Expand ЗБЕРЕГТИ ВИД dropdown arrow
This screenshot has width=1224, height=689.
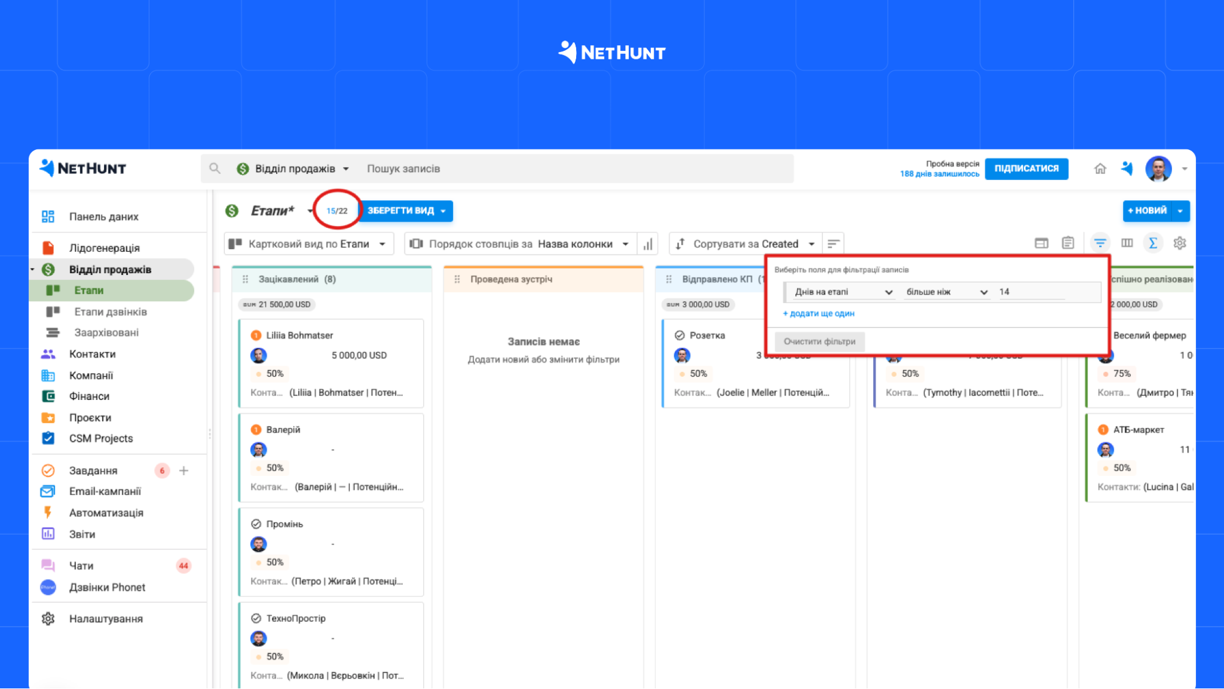click(x=443, y=211)
